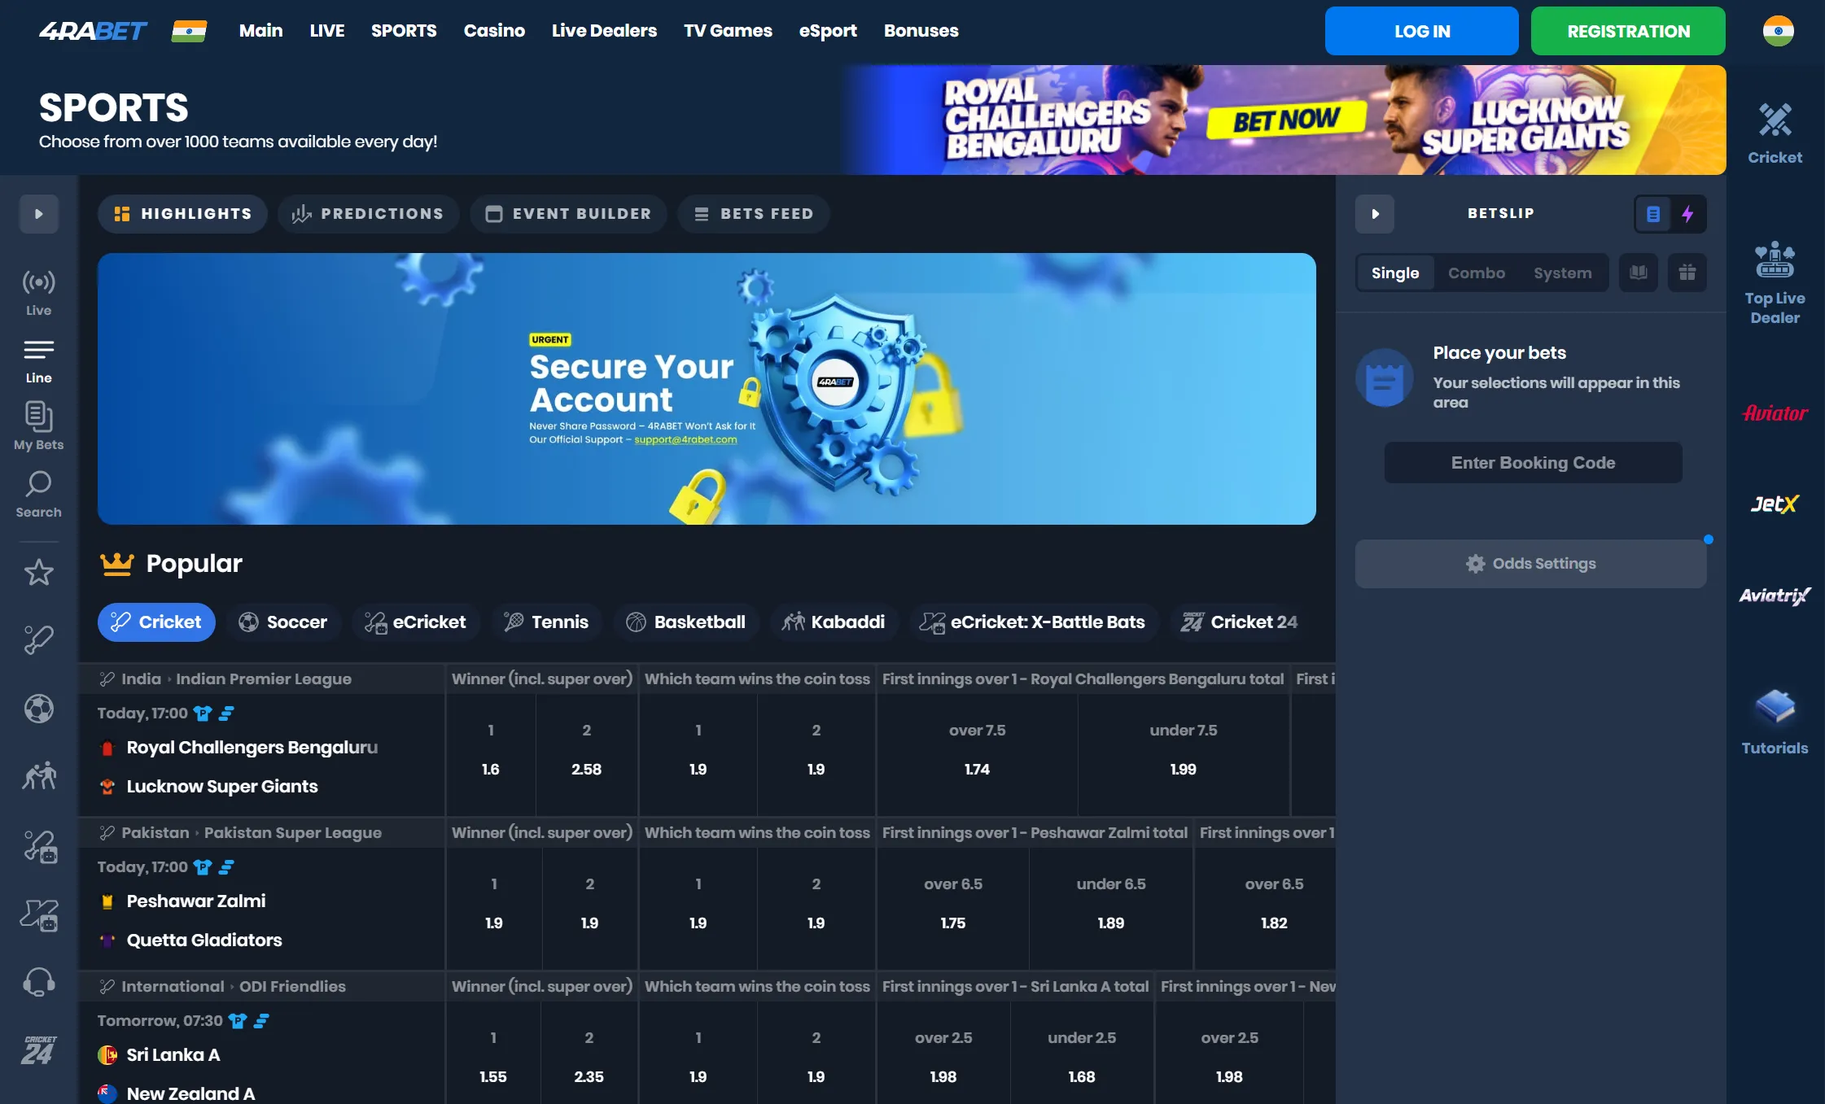This screenshot has width=1825, height=1104.
Task: Open betslip bonus gift icon
Action: click(1687, 273)
